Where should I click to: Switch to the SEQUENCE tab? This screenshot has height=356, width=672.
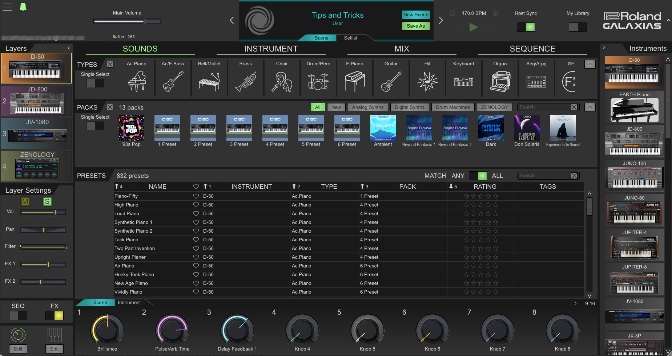point(532,48)
